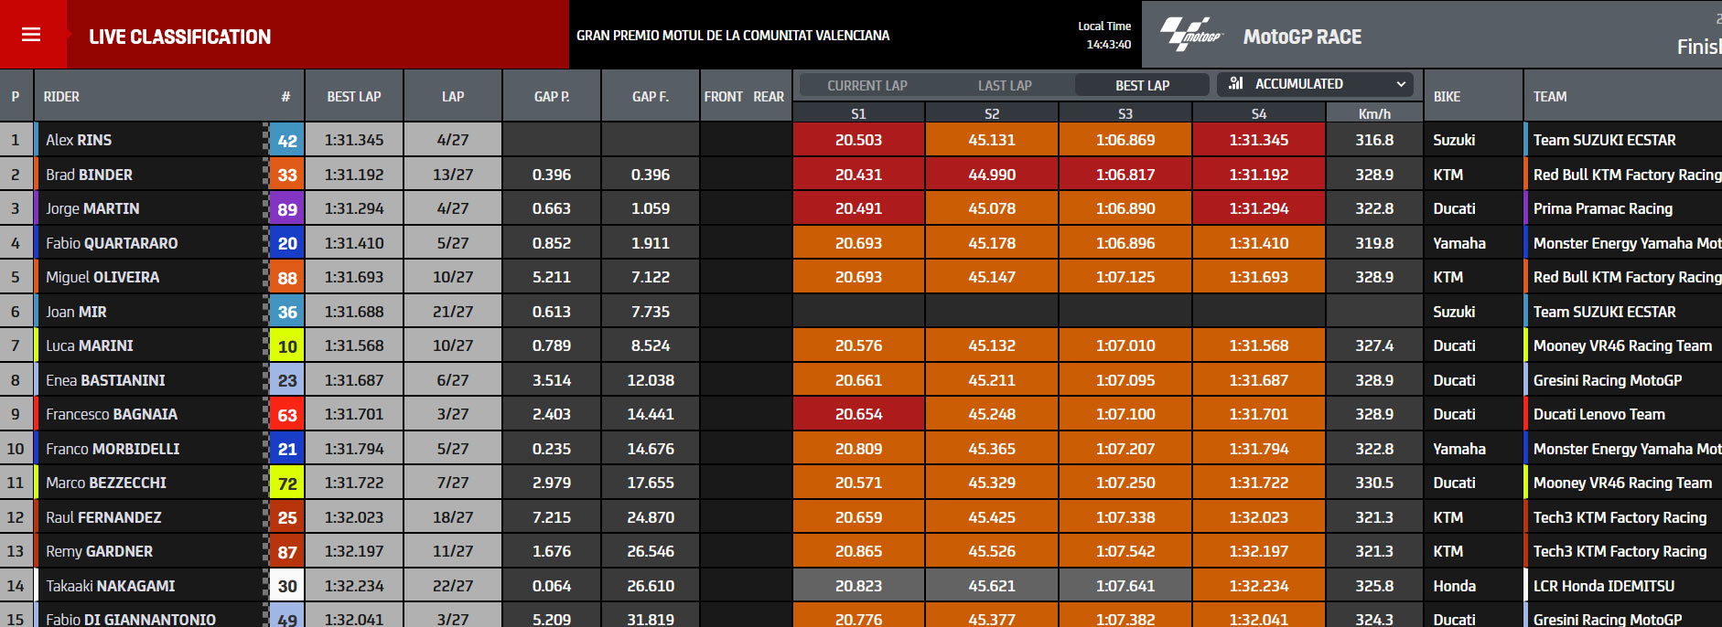
Task: Select rider Alex RINS
Action: coord(79,140)
